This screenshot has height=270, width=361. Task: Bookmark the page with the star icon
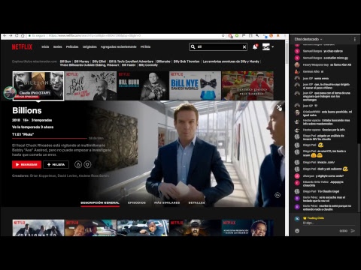(223, 36)
